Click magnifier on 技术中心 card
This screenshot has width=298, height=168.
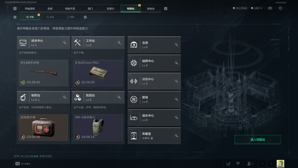pyautogui.click(x=65, y=43)
